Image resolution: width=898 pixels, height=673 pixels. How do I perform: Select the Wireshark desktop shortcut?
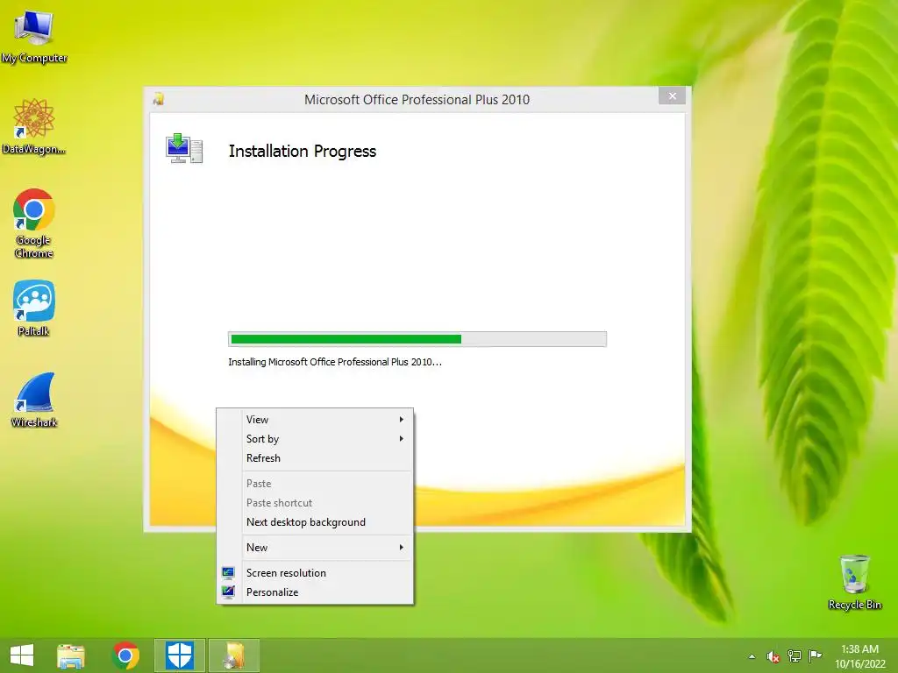click(34, 400)
